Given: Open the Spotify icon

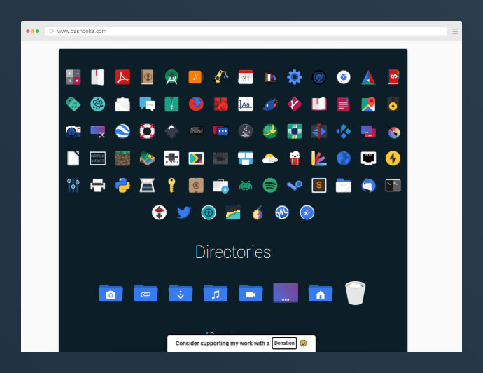Looking at the screenshot, I should click(270, 186).
